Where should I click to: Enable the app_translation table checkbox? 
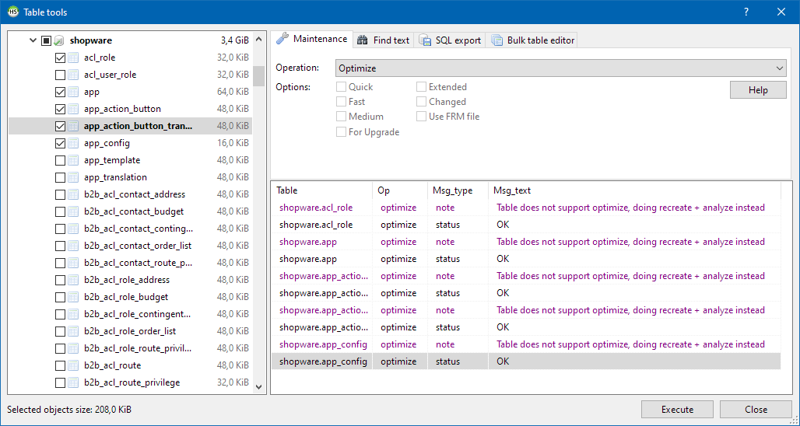pyautogui.click(x=61, y=177)
